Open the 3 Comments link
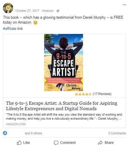Viewport: 128px width, 147px height. (x=117, y=133)
